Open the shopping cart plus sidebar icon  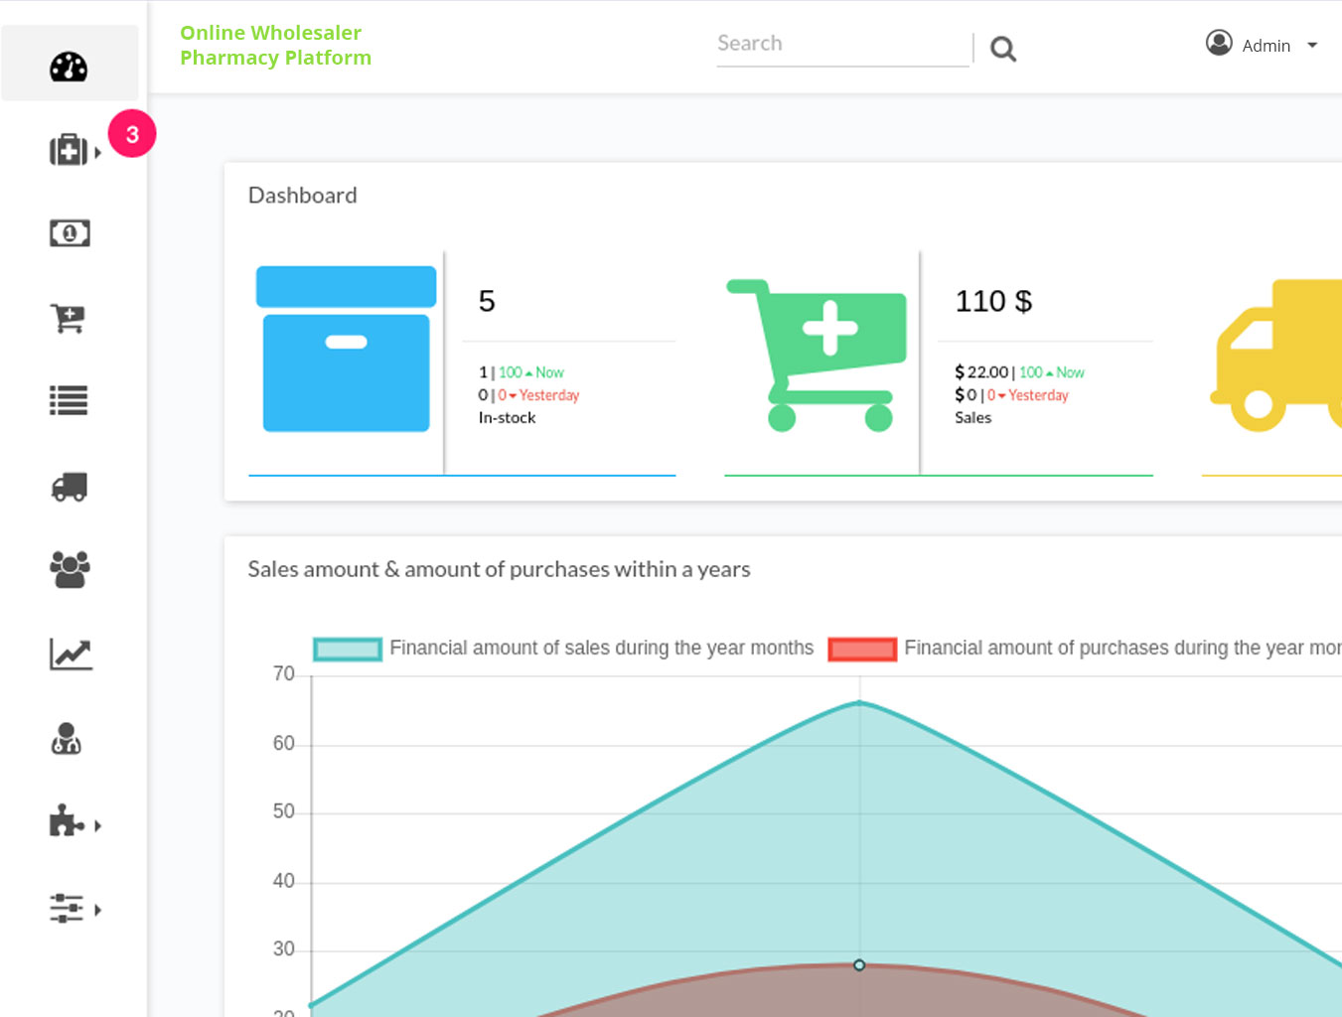click(x=69, y=318)
